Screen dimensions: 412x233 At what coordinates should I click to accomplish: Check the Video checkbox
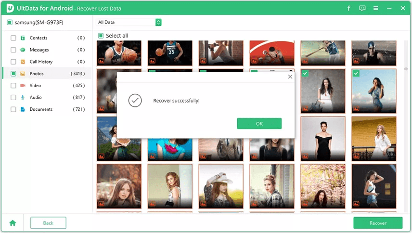click(x=13, y=85)
